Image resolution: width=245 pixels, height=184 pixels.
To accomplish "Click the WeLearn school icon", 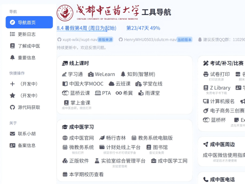I will 91,74.
